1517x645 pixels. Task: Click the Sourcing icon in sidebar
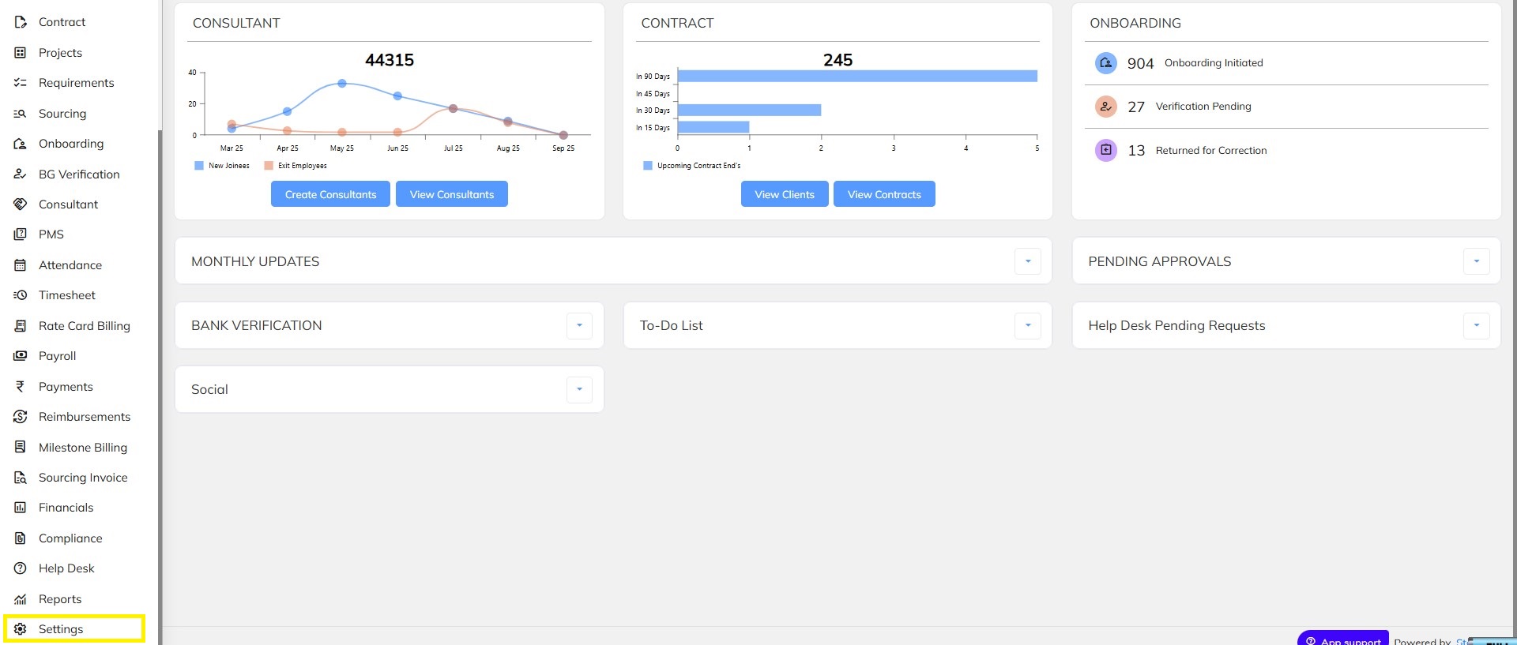21,114
